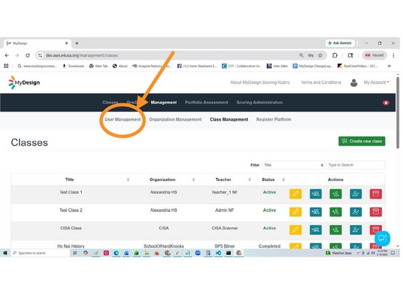Archive Test Class 2 with the red icon
Image resolution: width=403 pixels, height=302 pixels.
coord(376,212)
